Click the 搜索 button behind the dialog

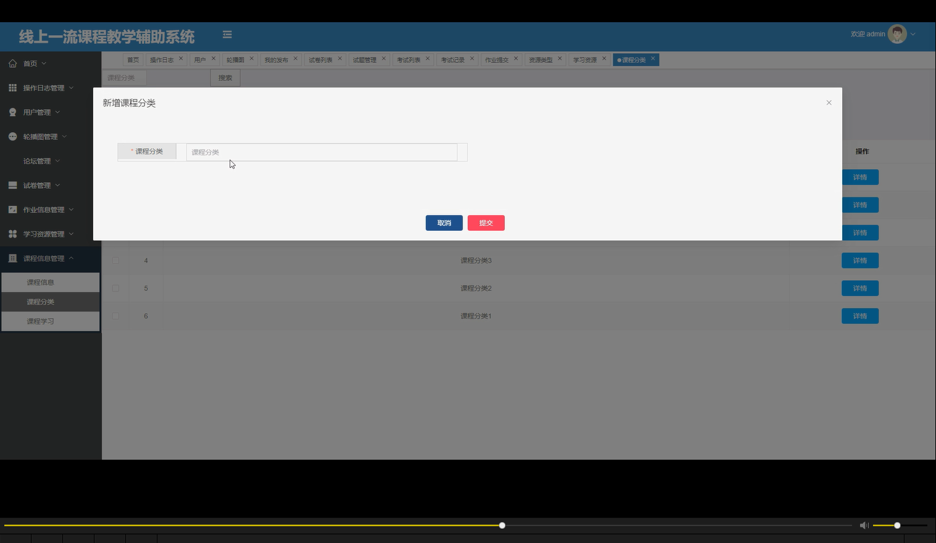coord(225,78)
